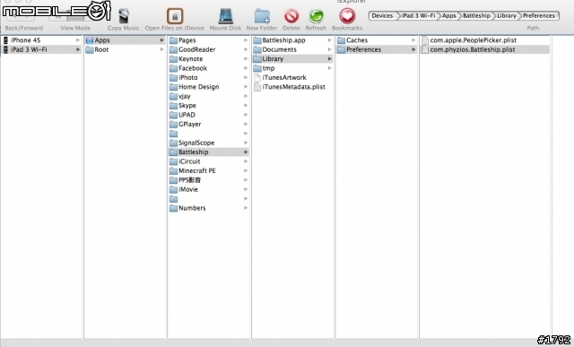Click Library in the path bar
The image size is (574, 347).
click(x=506, y=16)
